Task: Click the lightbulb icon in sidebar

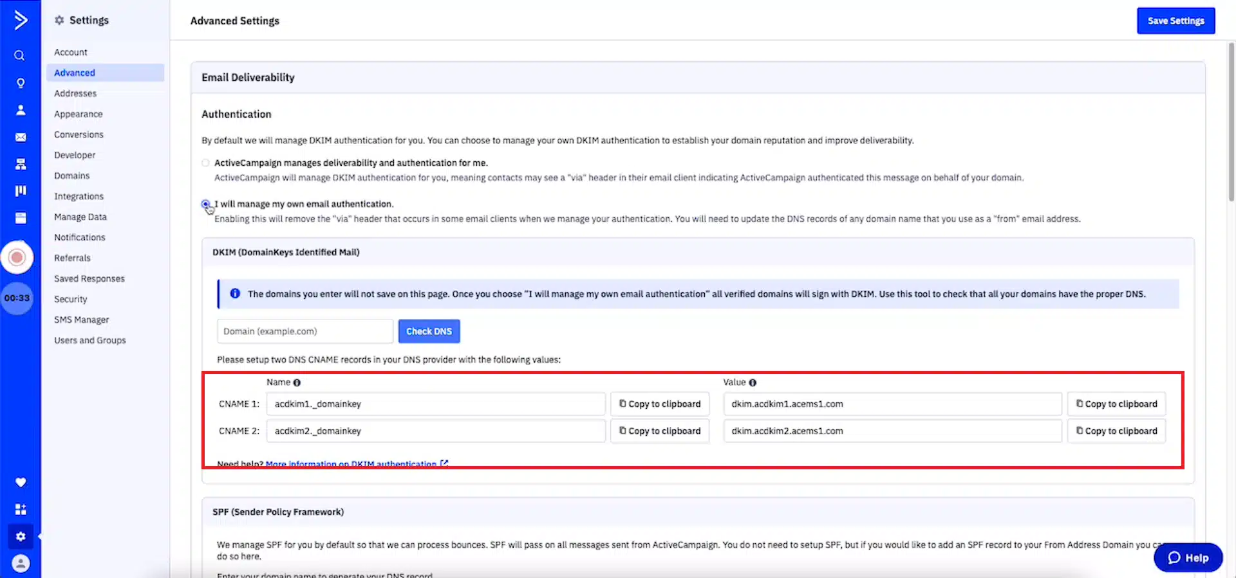Action: (x=21, y=84)
